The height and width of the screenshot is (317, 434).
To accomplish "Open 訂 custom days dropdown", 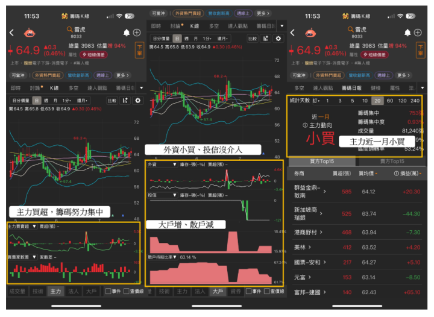I will tap(316, 101).
